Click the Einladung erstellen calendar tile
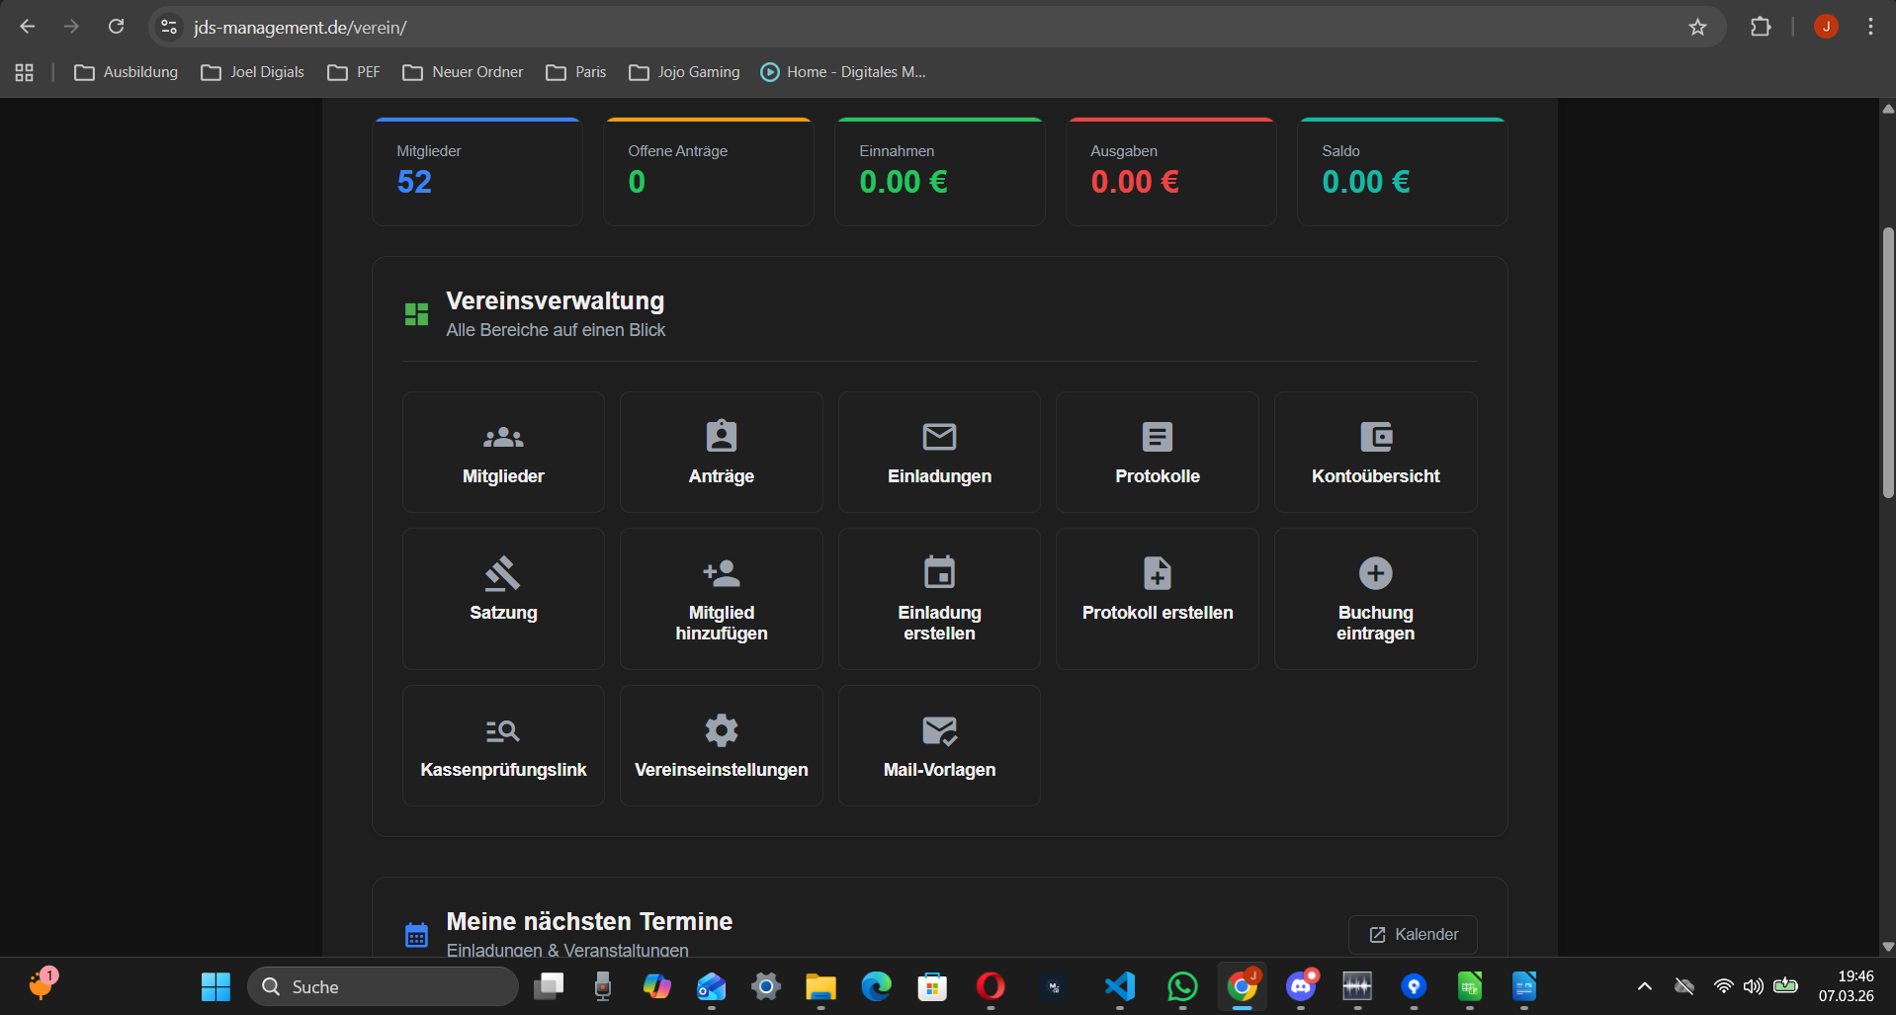 939,599
